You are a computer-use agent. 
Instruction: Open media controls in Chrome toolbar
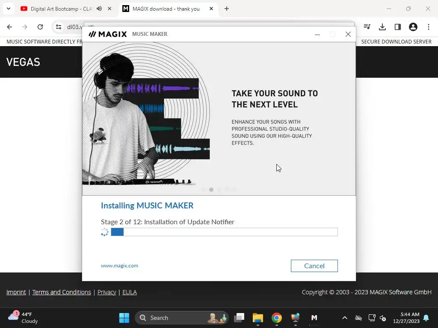coord(367,27)
